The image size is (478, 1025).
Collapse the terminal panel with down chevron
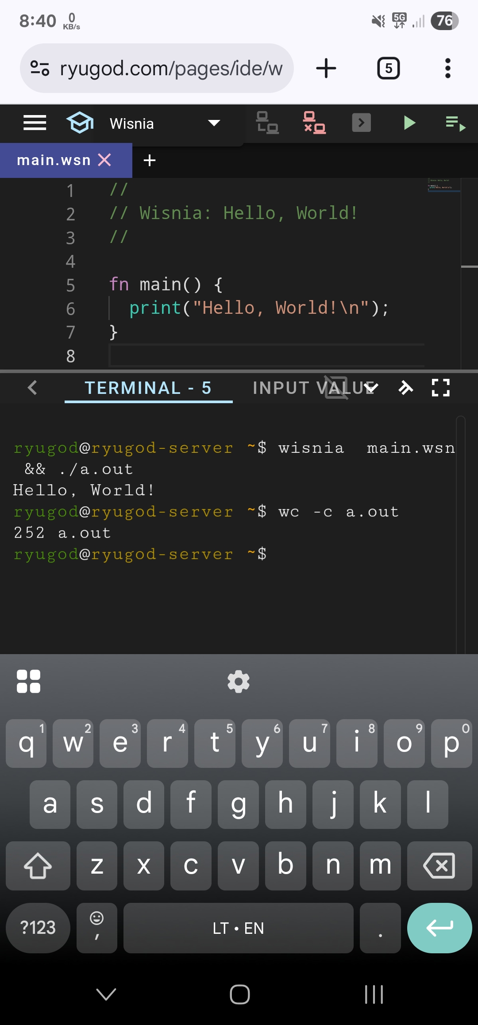371,388
